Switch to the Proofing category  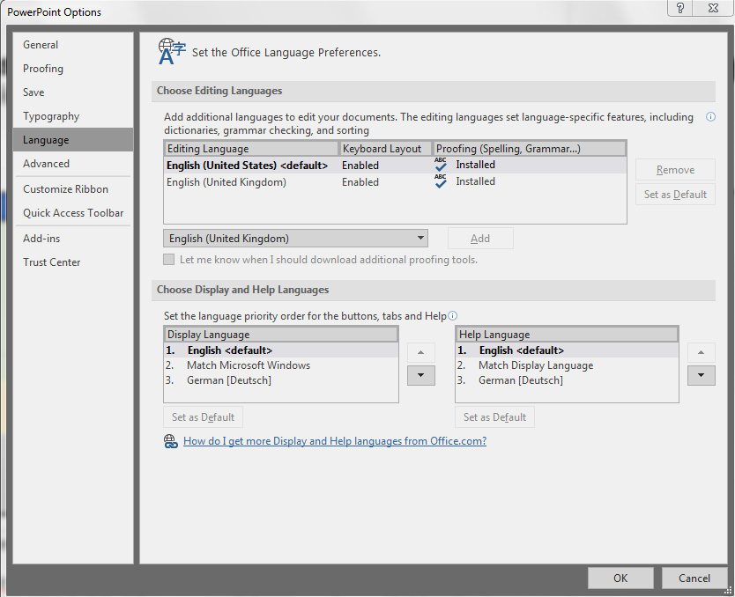coord(73,69)
